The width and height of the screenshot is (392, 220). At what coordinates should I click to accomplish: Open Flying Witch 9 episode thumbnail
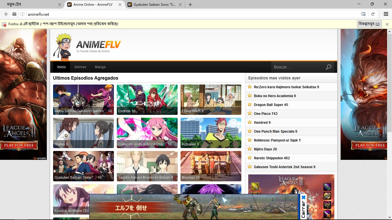[211, 100]
